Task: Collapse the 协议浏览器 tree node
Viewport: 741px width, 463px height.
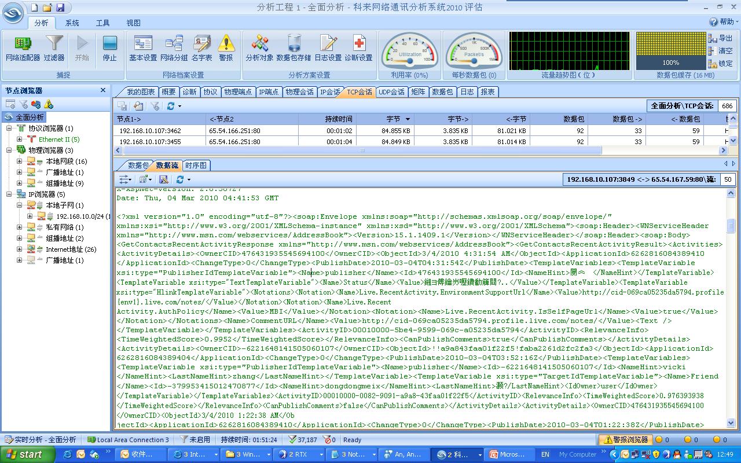Action: pyautogui.click(x=9, y=128)
